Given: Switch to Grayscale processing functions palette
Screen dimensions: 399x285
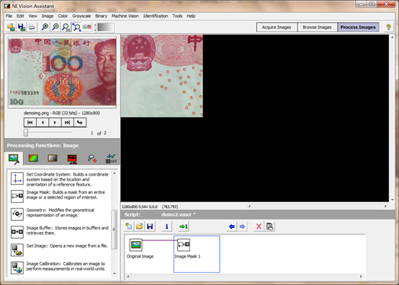Looking at the screenshot, I should 53,158.
